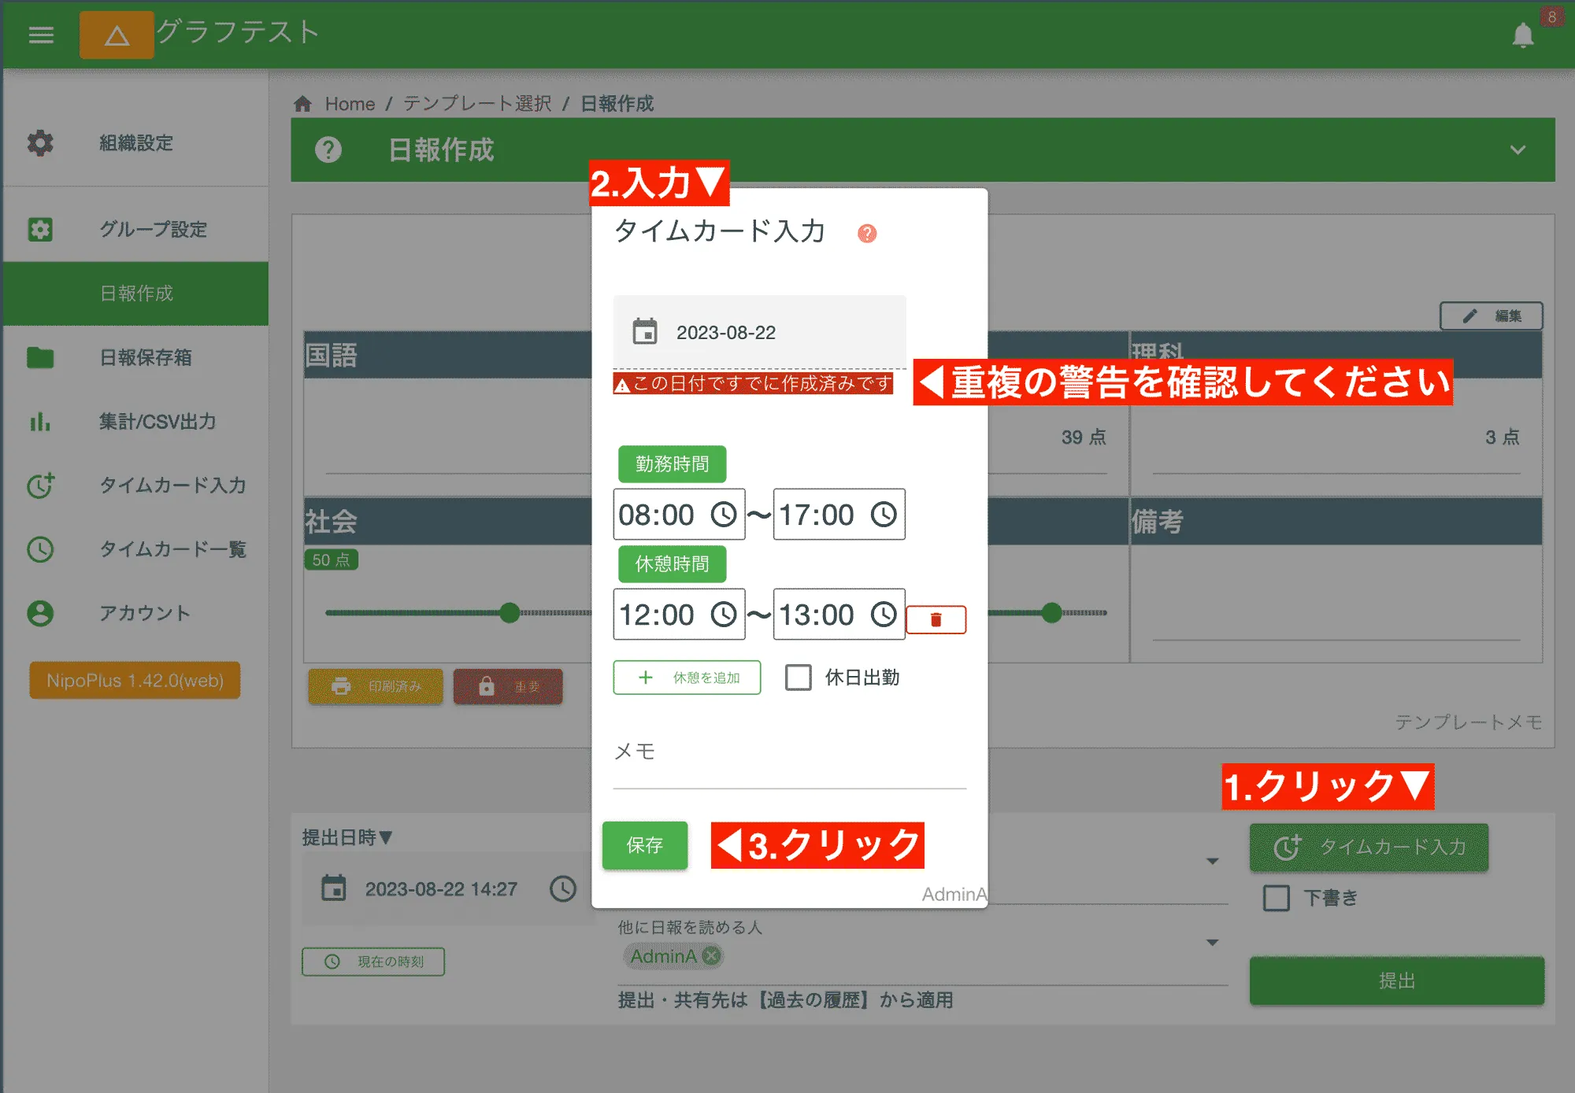Open the help icon beside タイムカード入力 title
The height and width of the screenshot is (1093, 1575).
866,233
